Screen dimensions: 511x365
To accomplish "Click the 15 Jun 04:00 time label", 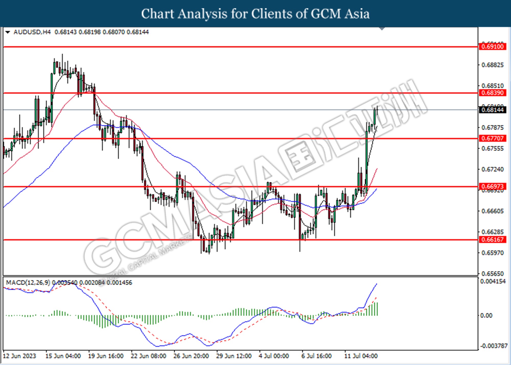I will point(63,356).
